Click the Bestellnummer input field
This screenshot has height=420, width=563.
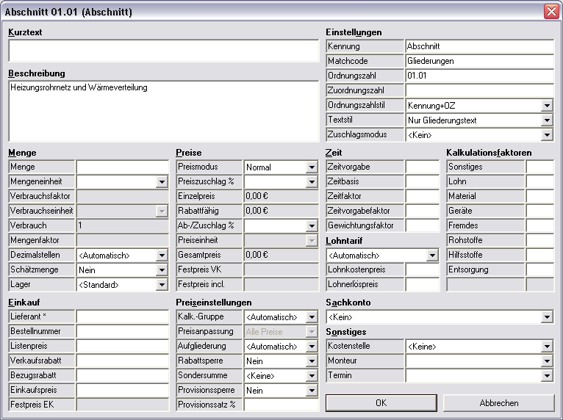pos(123,331)
